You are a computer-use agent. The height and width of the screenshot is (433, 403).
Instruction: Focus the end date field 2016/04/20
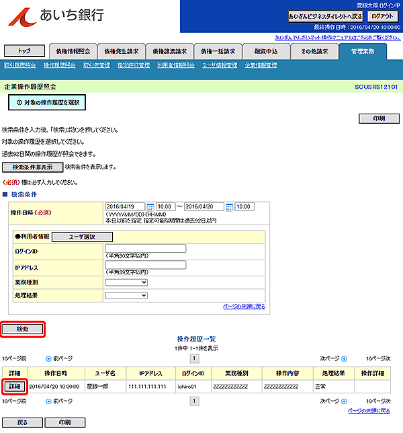click(x=204, y=206)
